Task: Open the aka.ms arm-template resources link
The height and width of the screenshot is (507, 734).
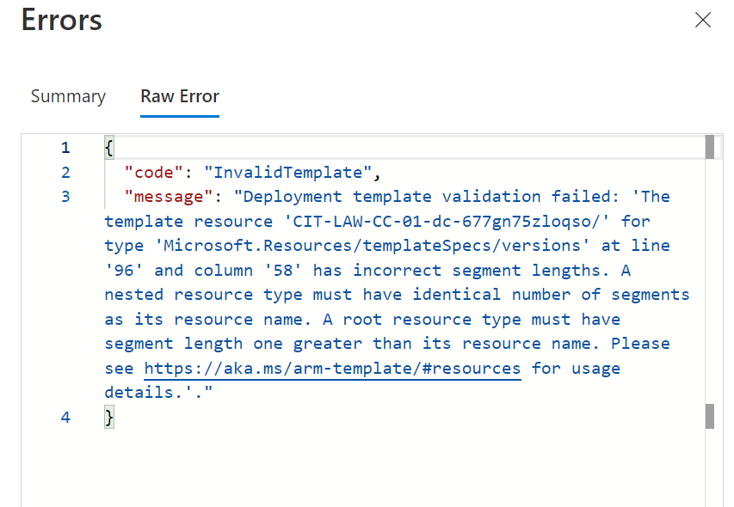Action: 332,368
